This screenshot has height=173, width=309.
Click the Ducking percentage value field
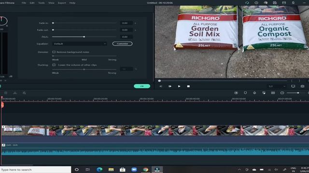click(x=126, y=69)
